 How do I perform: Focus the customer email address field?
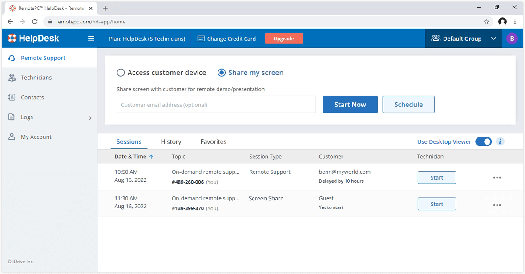pyautogui.click(x=216, y=105)
